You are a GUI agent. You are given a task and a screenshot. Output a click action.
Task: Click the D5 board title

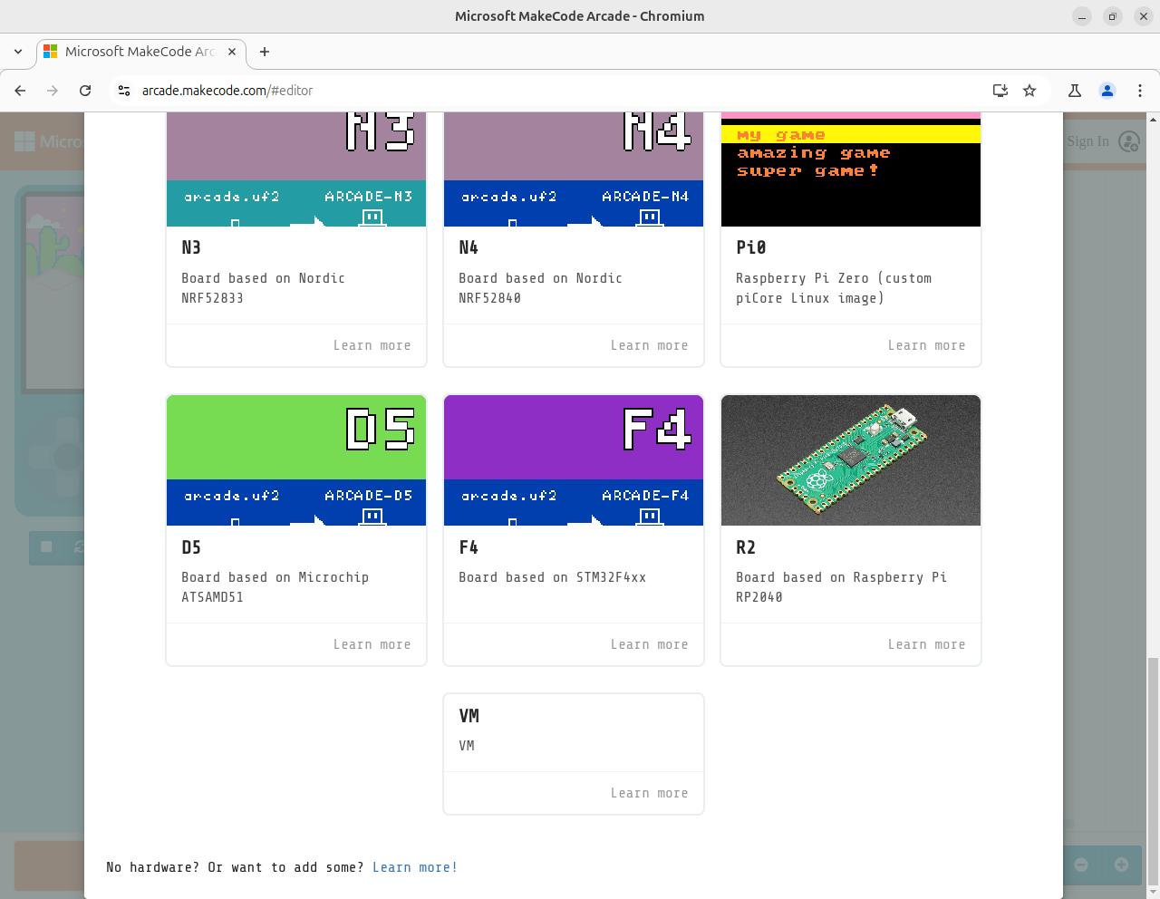(x=191, y=547)
